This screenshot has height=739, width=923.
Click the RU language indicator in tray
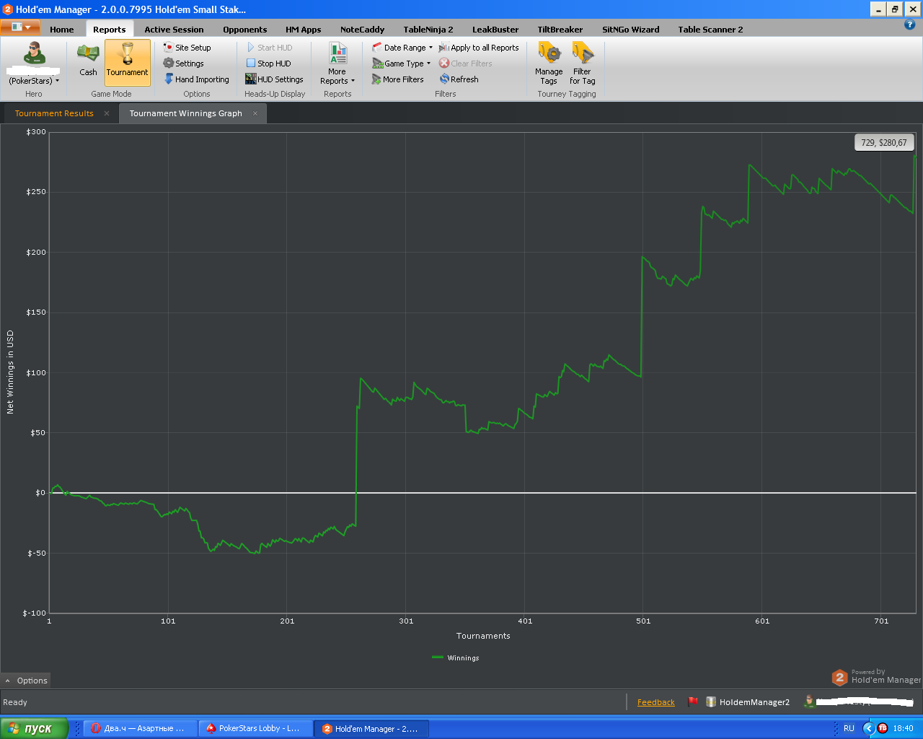pyautogui.click(x=849, y=728)
